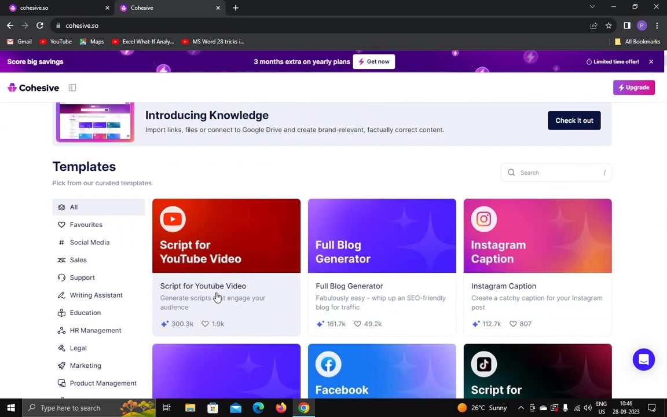Click the TikTok icon on the dark card
The height and width of the screenshot is (417, 667).
(x=483, y=364)
